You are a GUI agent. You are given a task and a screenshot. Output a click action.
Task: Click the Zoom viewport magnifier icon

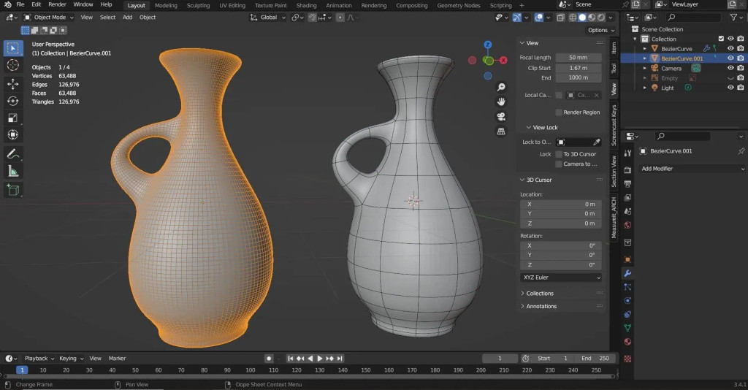coord(501,87)
